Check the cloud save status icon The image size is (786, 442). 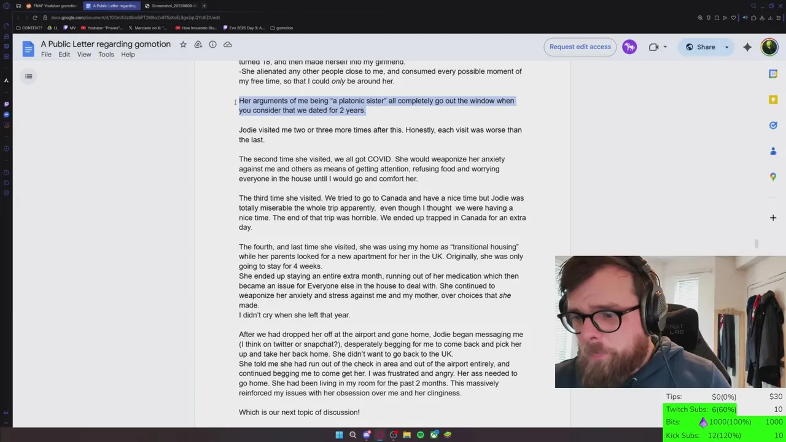click(227, 44)
